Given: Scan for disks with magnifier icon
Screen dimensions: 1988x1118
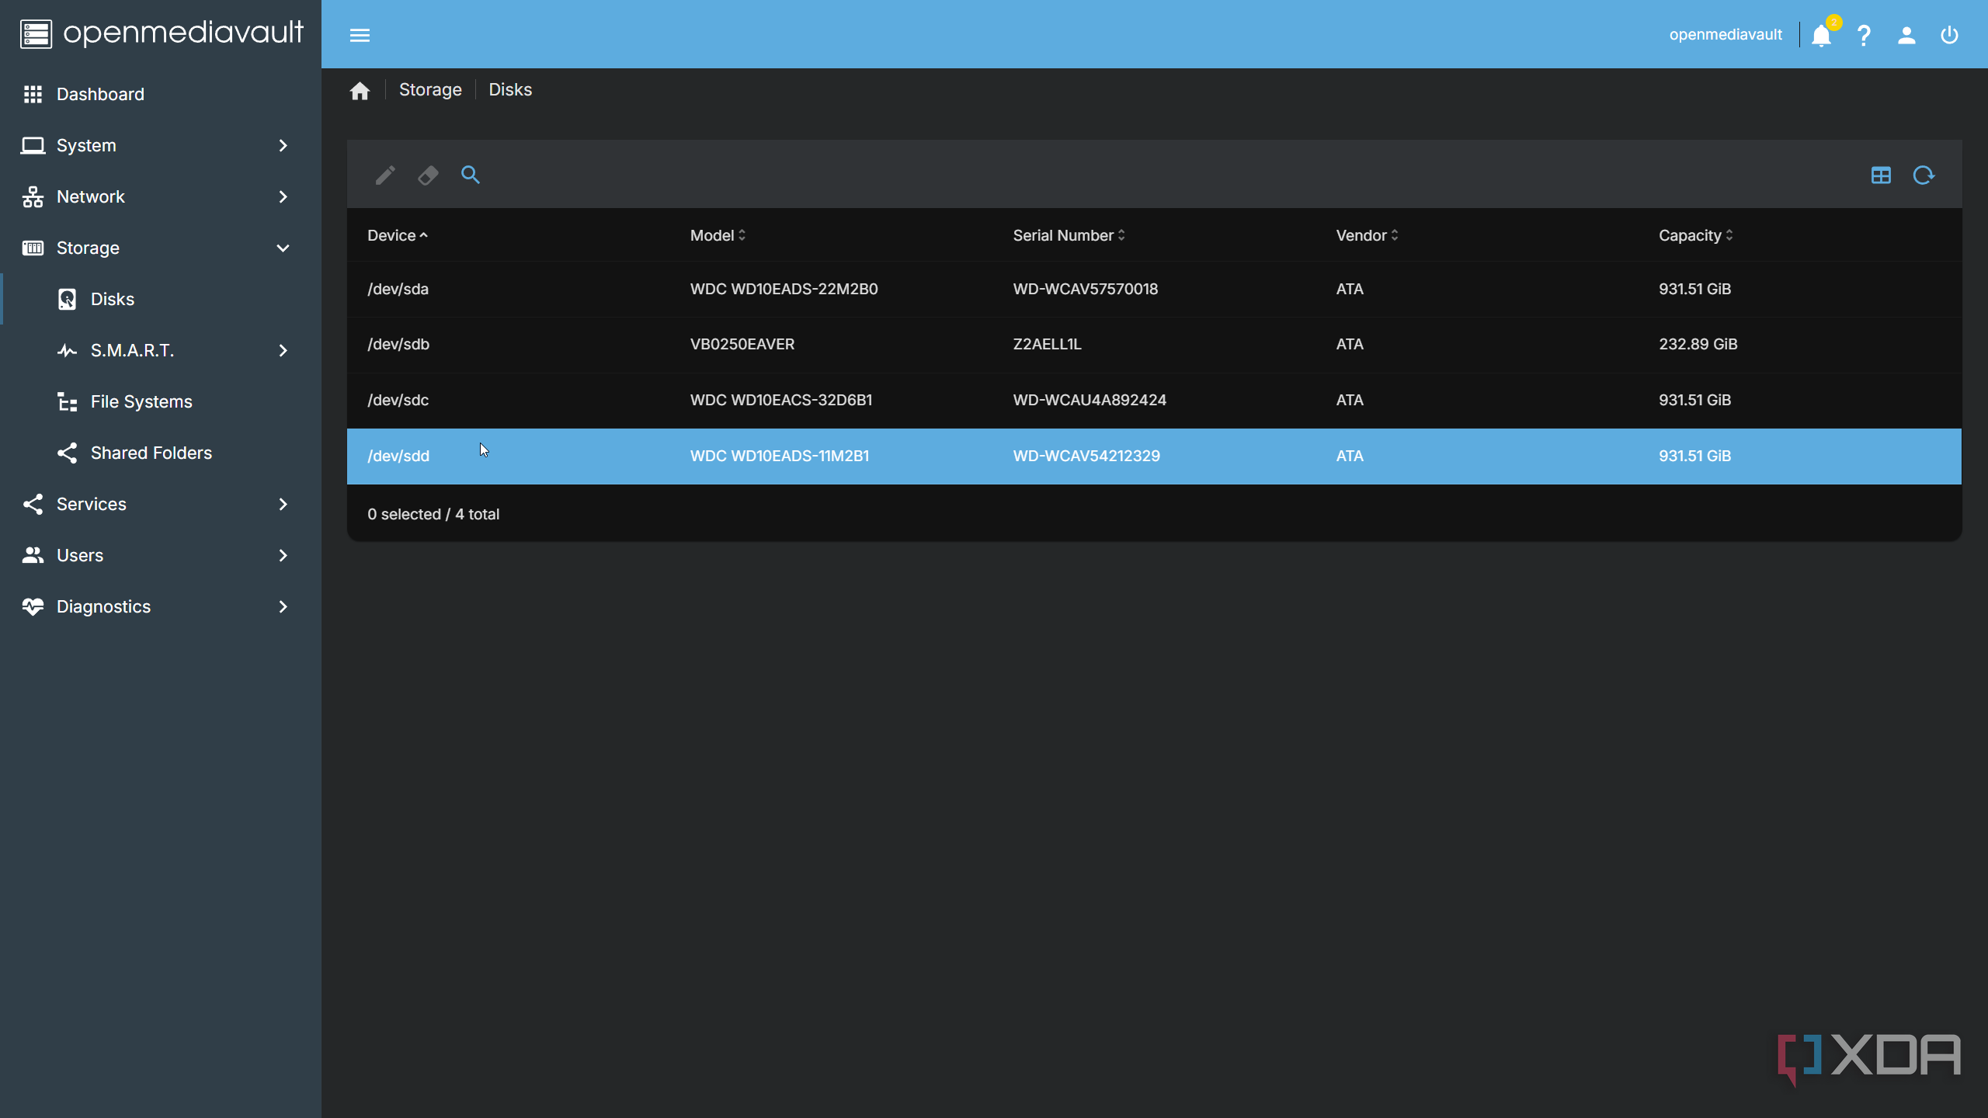Looking at the screenshot, I should [471, 175].
